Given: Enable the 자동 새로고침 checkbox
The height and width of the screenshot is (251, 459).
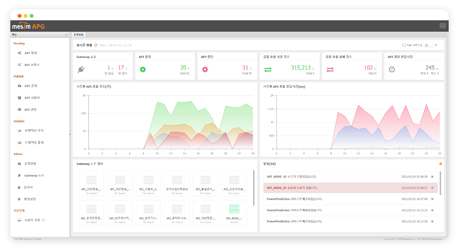Looking at the screenshot, I should click(x=404, y=45).
